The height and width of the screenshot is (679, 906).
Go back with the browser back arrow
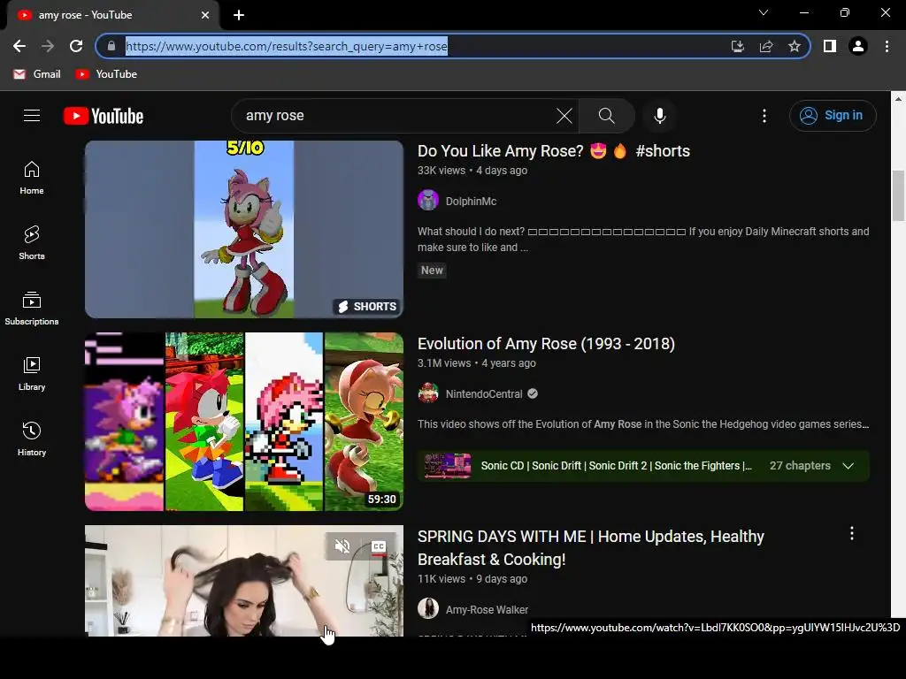click(x=19, y=46)
